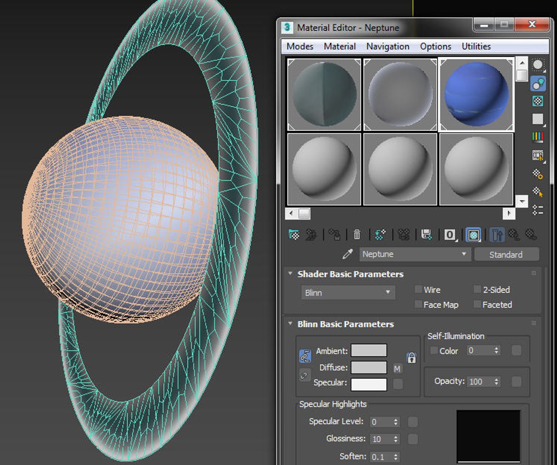Select the blue Neptune sample slot
557x465 pixels.
pyautogui.click(x=476, y=94)
